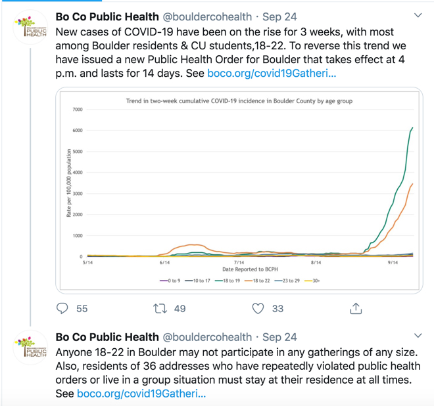Open the Sep 24 timestamp of second tweet
This screenshot has height=406, width=434.
[279, 337]
